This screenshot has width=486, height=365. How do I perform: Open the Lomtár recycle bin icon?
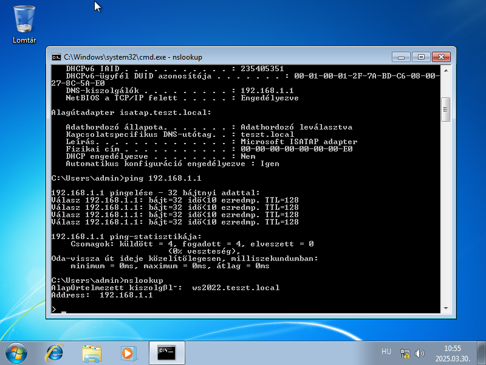click(24, 21)
